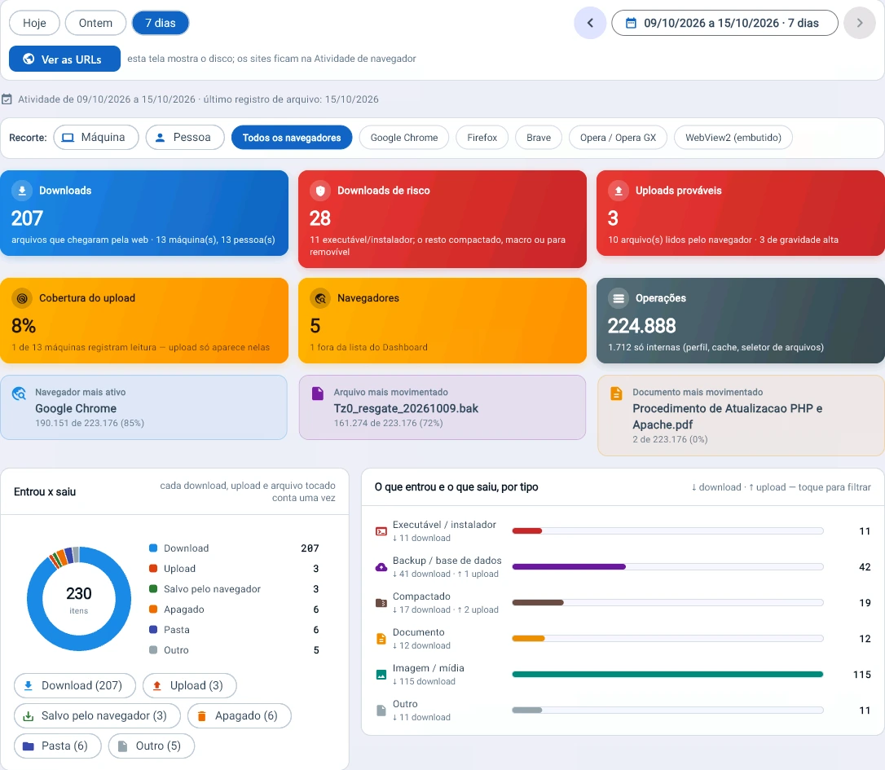Toggle the Outro (5) filter chip

tap(152, 746)
